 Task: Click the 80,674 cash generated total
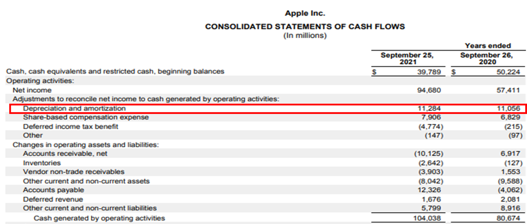point(508,218)
